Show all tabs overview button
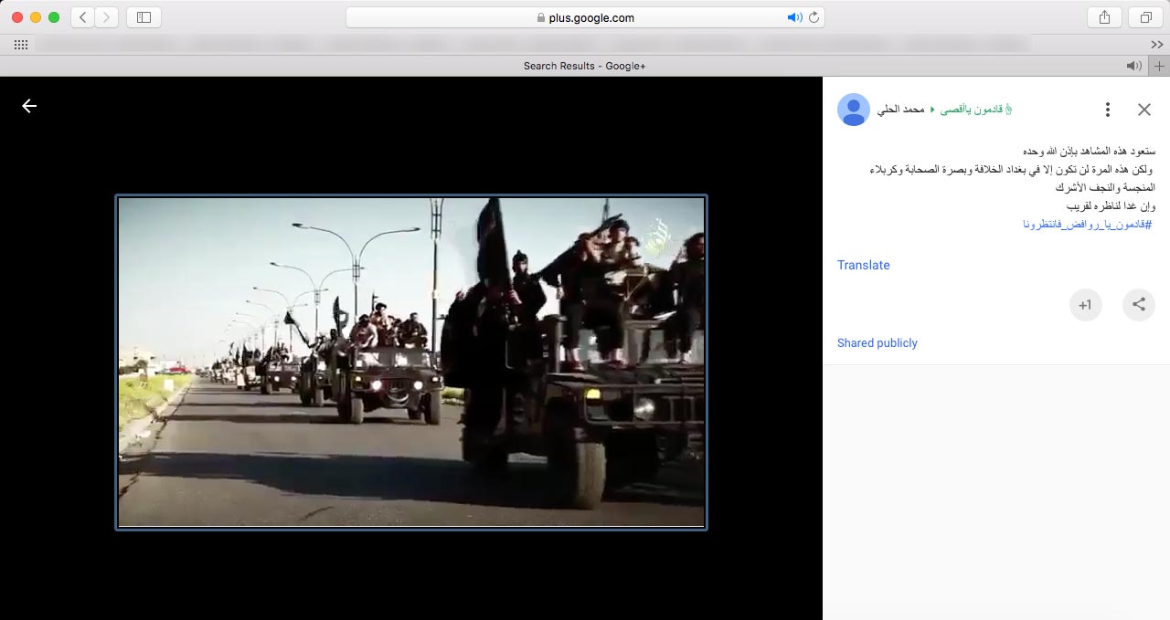Screen dimensions: 1170x620 1144,17
